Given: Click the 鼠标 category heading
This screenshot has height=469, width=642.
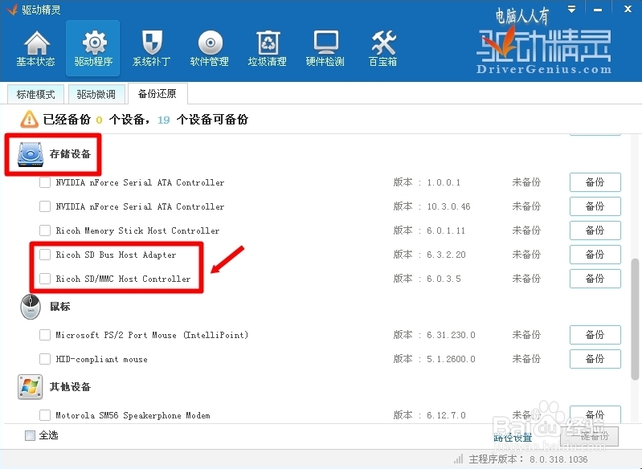Looking at the screenshot, I should (59, 307).
